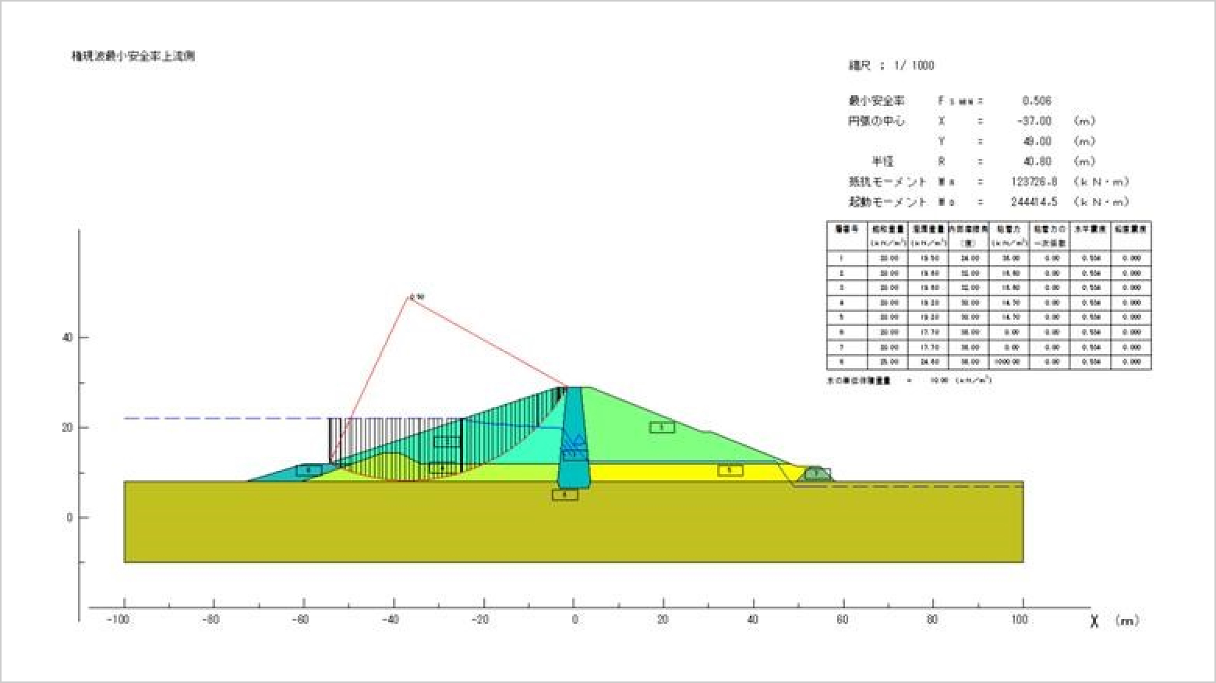The width and height of the screenshot is (1216, 683).
Task: Click the layer label box in green downstream shell
Action: point(662,427)
